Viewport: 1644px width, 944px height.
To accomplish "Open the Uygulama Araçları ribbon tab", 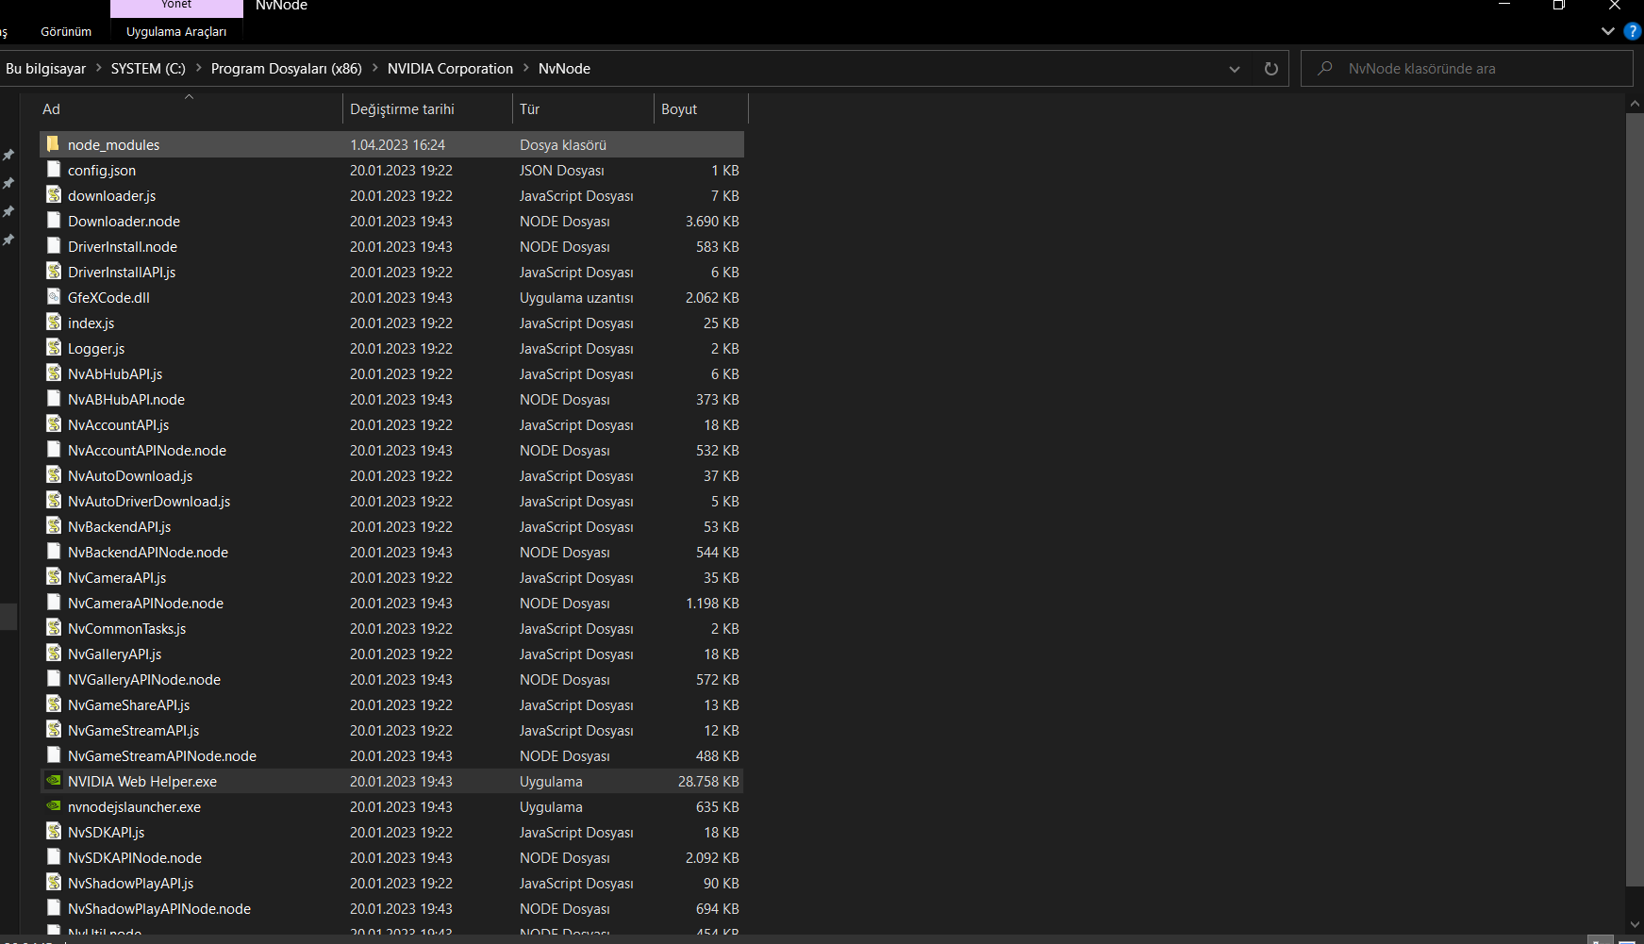I will tap(176, 31).
